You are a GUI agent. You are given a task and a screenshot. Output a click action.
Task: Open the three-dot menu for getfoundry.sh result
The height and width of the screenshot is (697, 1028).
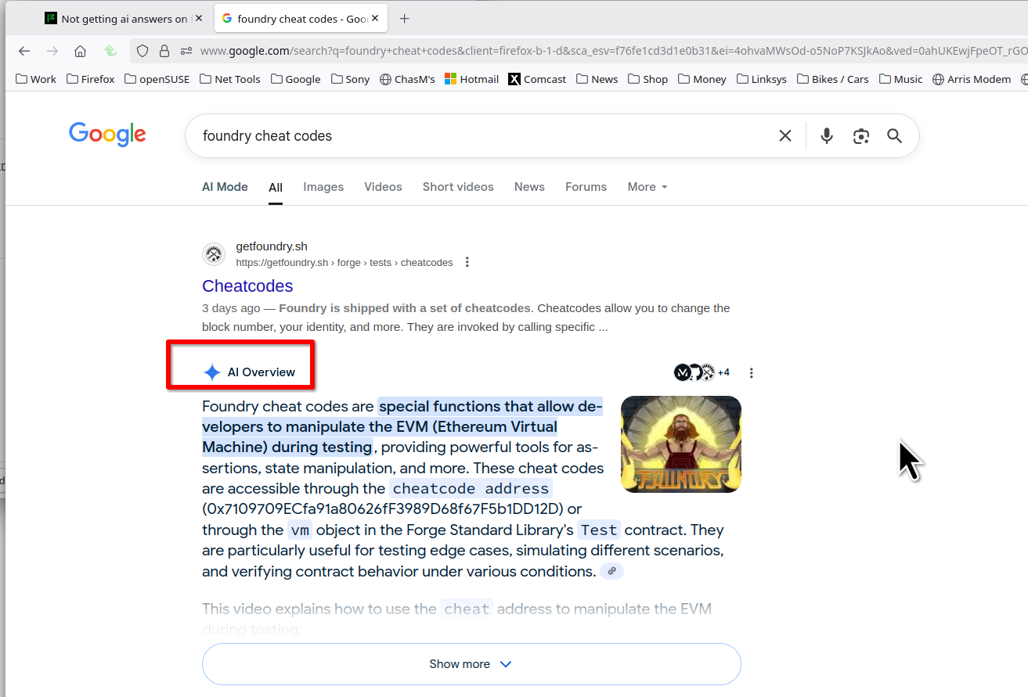pos(467,262)
